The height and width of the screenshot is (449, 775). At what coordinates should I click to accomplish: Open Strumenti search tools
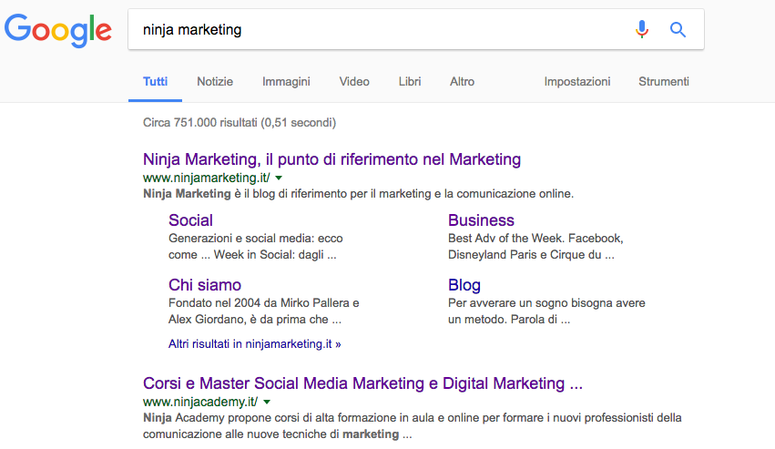[x=664, y=82]
